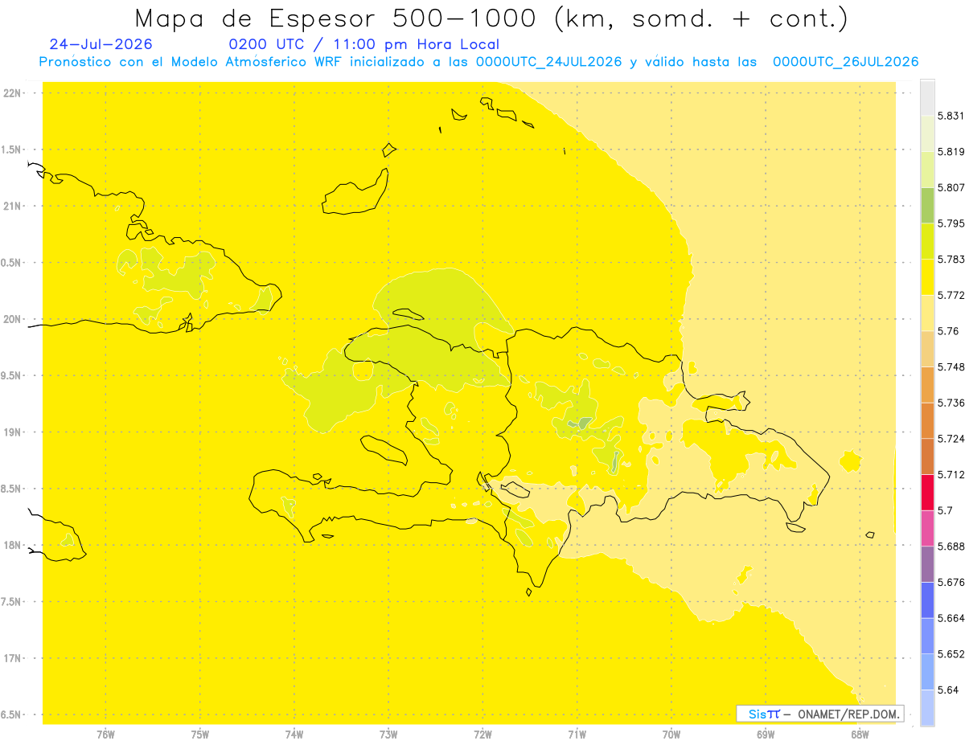Click the colorbar value 5.807

(x=951, y=187)
